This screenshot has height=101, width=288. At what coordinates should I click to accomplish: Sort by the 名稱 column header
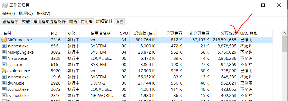(25, 33)
